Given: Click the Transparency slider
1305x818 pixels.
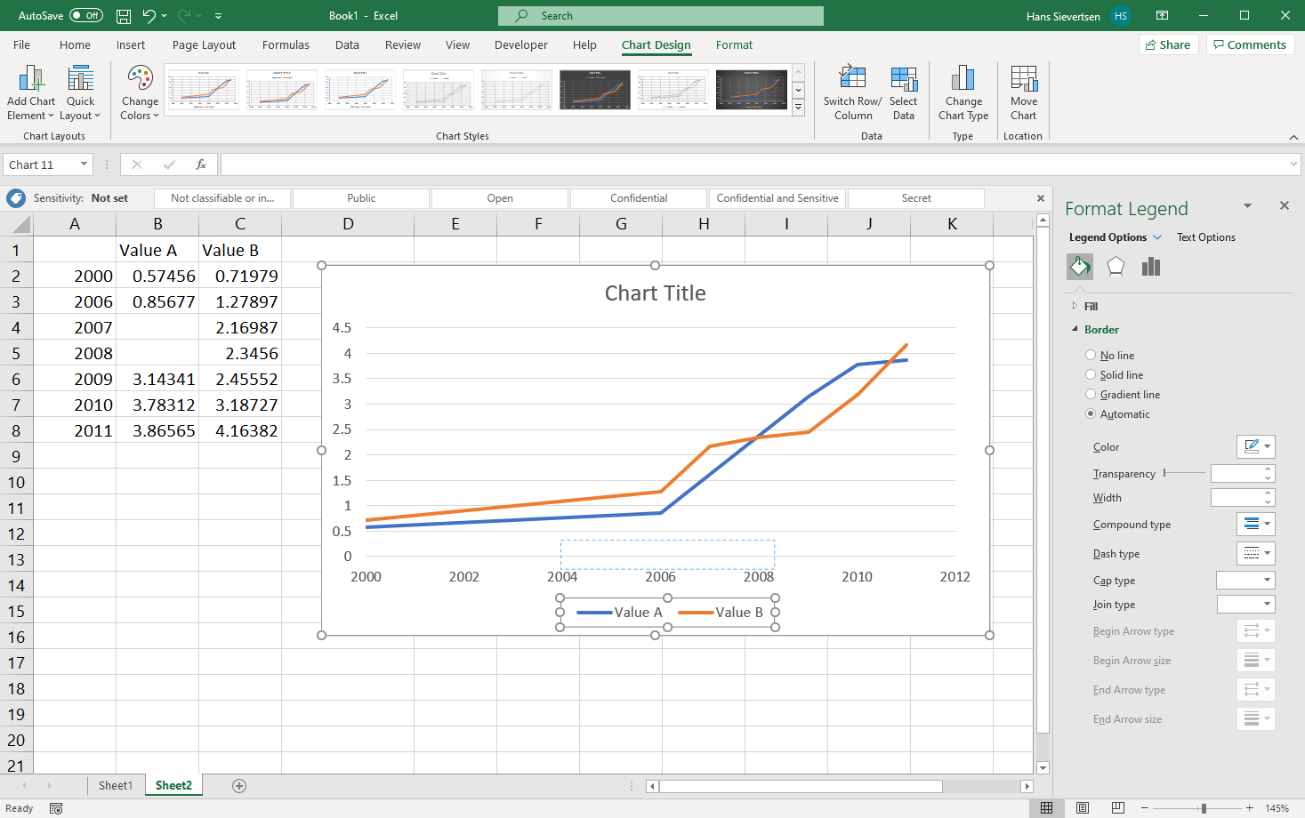Looking at the screenshot, I should pos(1184,473).
